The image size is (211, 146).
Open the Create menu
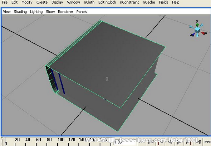pos(42,2)
